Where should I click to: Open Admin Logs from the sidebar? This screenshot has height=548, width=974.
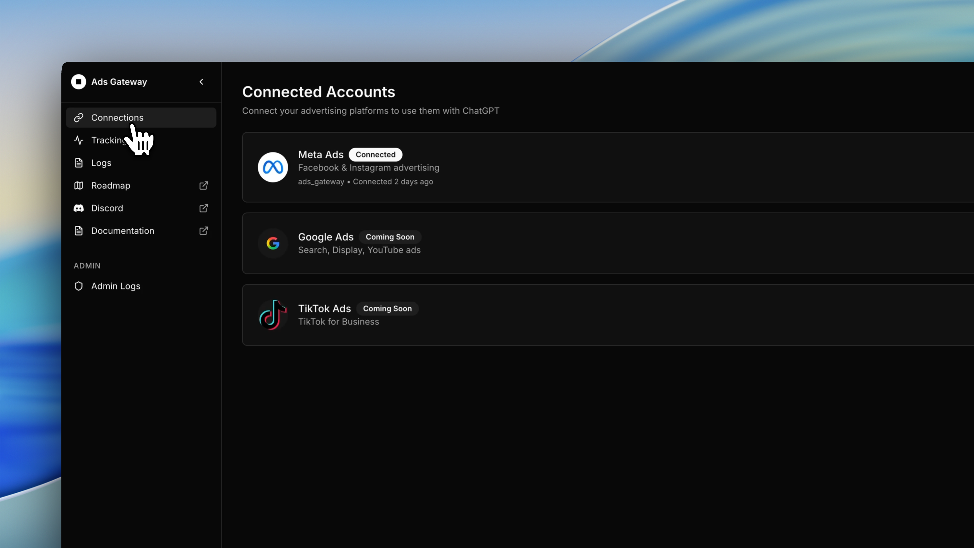click(x=115, y=286)
